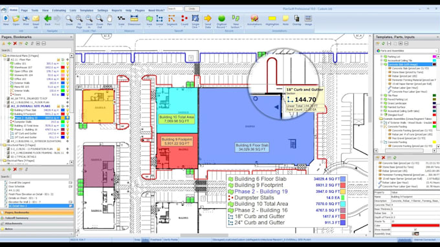The width and height of the screenshot is (440, 247).
Task: Click the Single Click takeoff tool
Action: pos(195,19)
